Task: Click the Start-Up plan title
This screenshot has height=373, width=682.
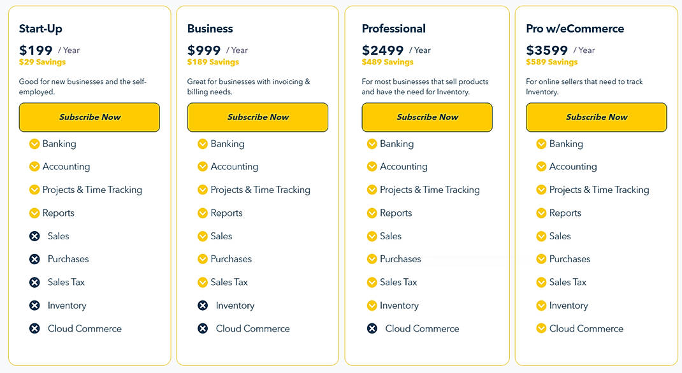Action: click(x=41, y=29)
